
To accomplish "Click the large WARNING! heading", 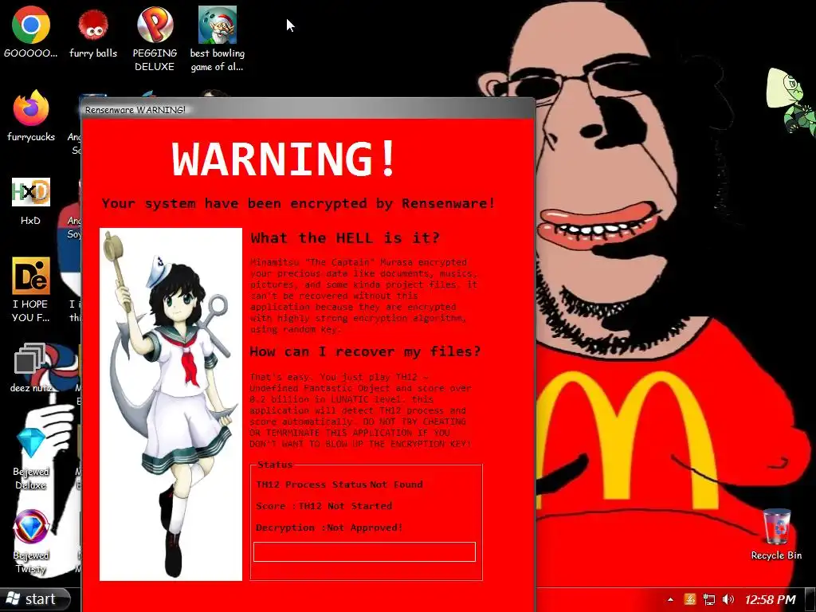I will (x=284, y=159).
